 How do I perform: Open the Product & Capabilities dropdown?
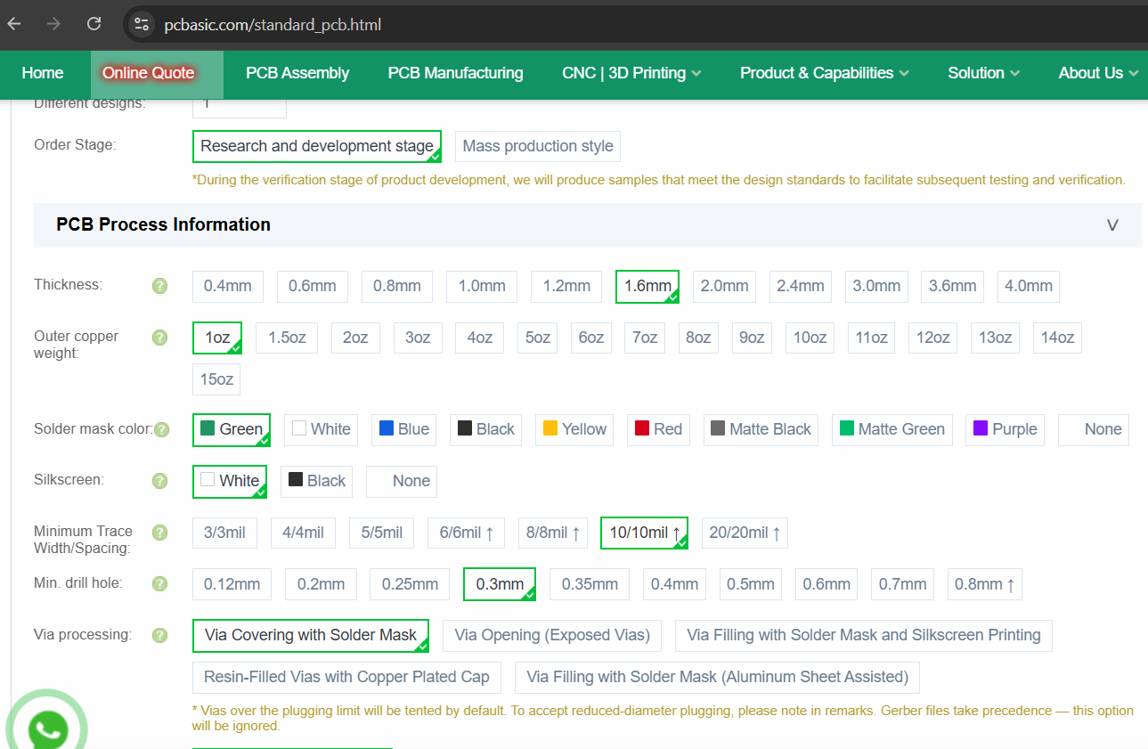[x=824, y=74]
